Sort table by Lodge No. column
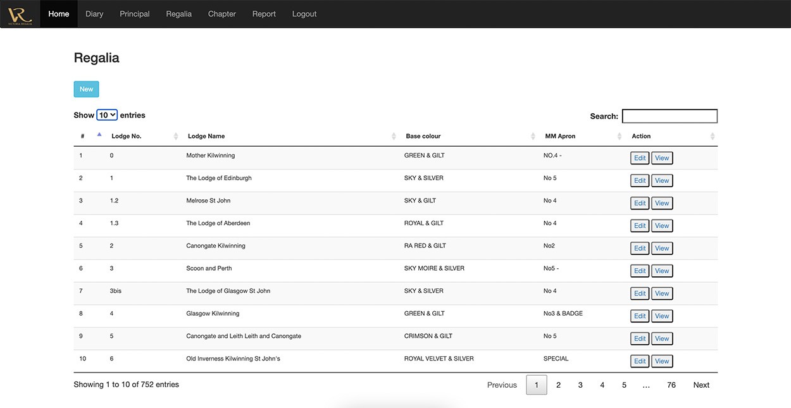Screen dimensions: 791x408 pyautogui.click(x=127, y=136)
